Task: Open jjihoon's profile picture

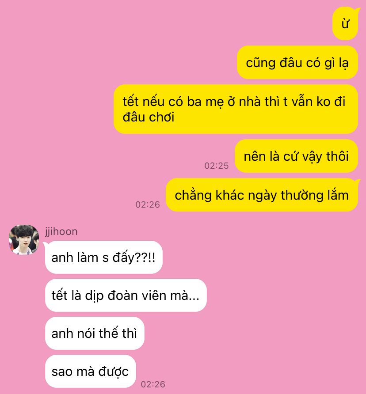Action: click(23, 240)
